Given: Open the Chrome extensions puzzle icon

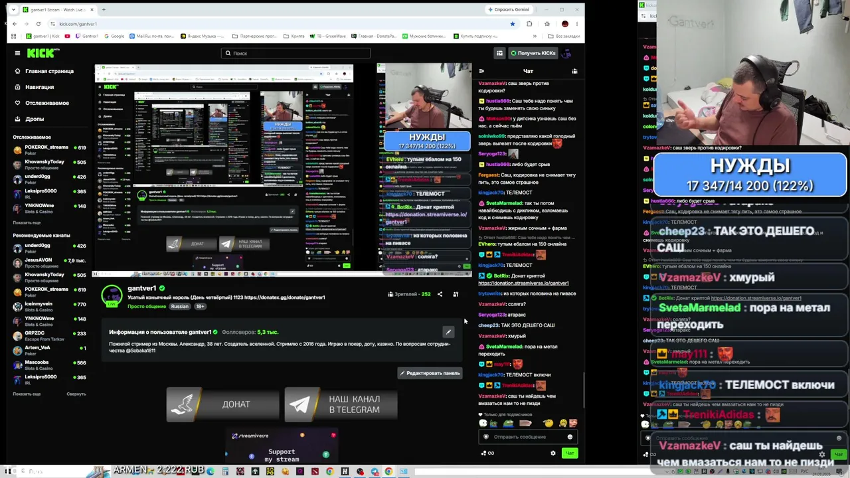Looking at the screenshot, I should coord(529,24).
